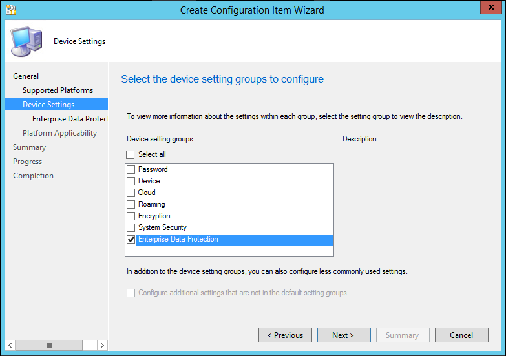Select Enterprise Data Protection sidebar step
The width and height of the screenshot is (506, 356).
click(x=69, y=119)
